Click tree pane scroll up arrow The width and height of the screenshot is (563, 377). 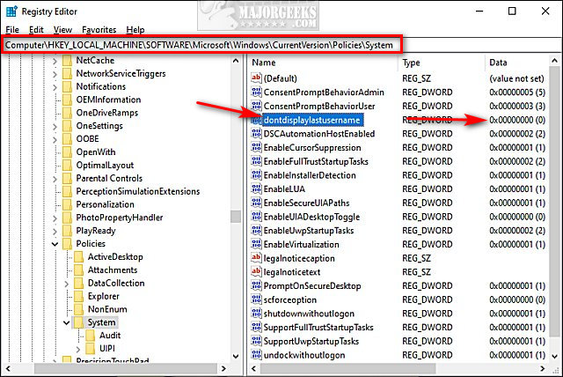pyautogui.click(x=236, y=61)
